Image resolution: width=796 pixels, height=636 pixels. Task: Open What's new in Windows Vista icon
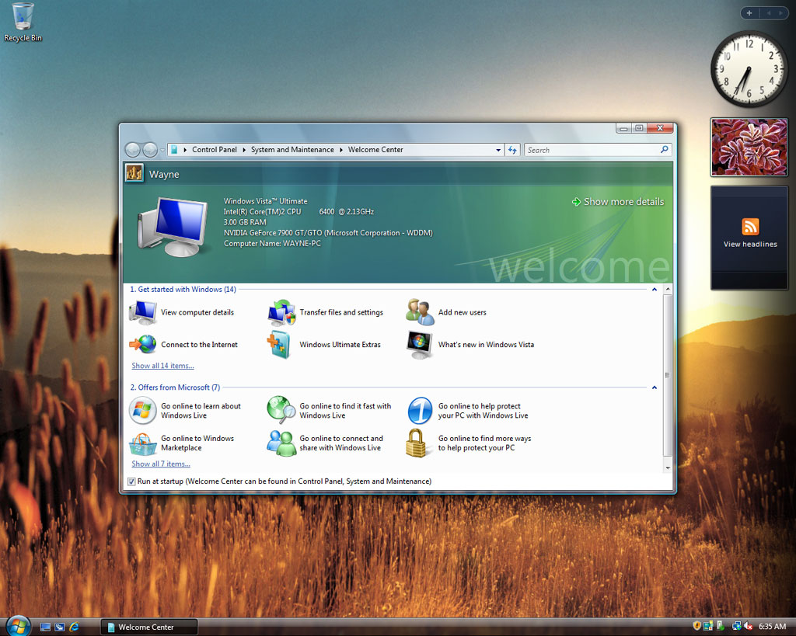419,345
